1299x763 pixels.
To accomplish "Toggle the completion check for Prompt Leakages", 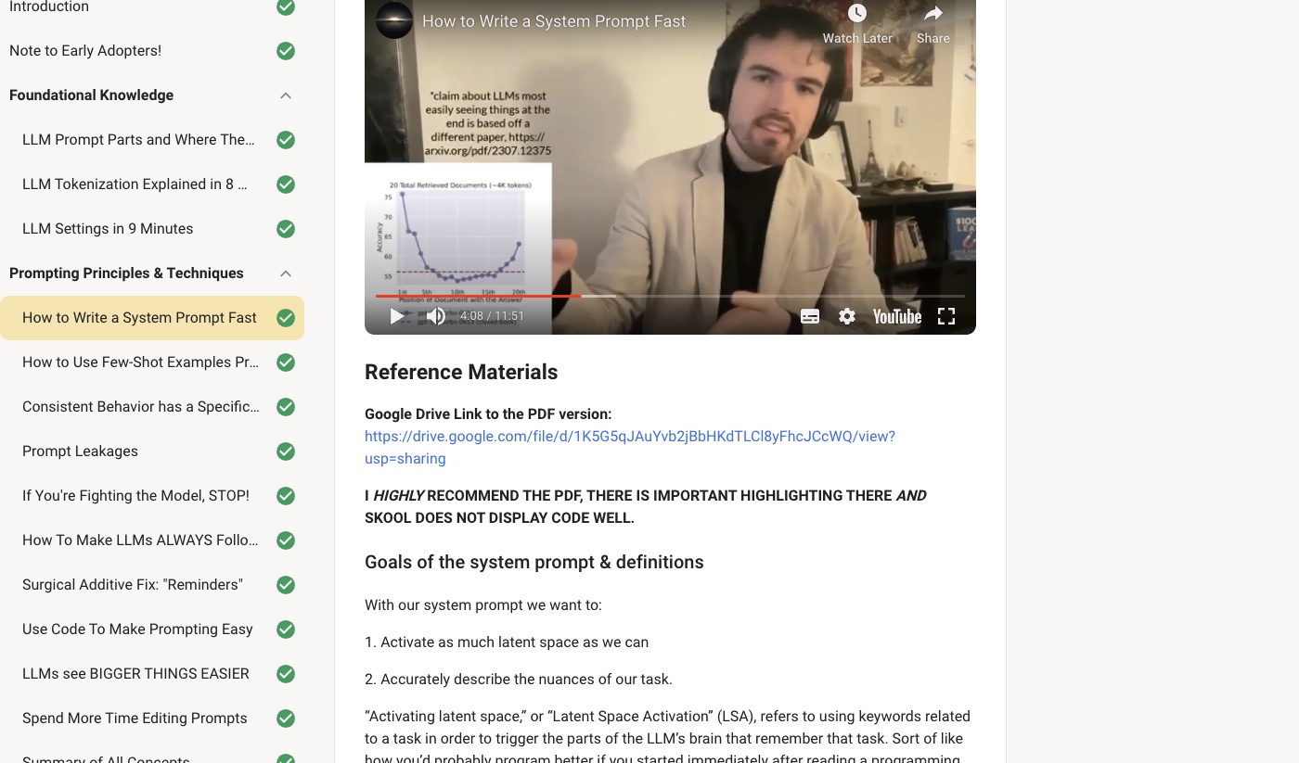I will coord(286,451).
